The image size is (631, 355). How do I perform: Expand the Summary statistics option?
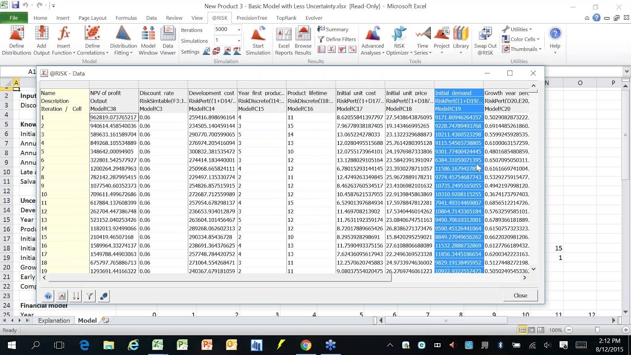pos(333,30)
